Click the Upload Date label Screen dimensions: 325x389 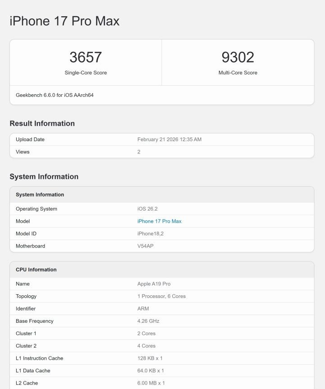pyautogui.click(x=30, y=139)
